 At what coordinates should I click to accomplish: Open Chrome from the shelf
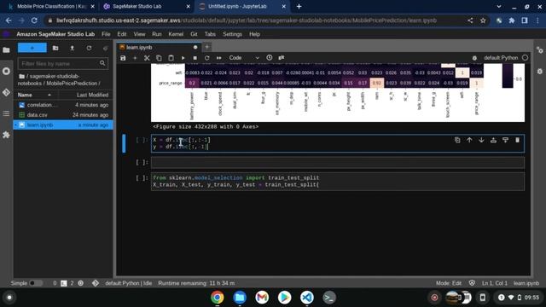click(x=217, y=298)
